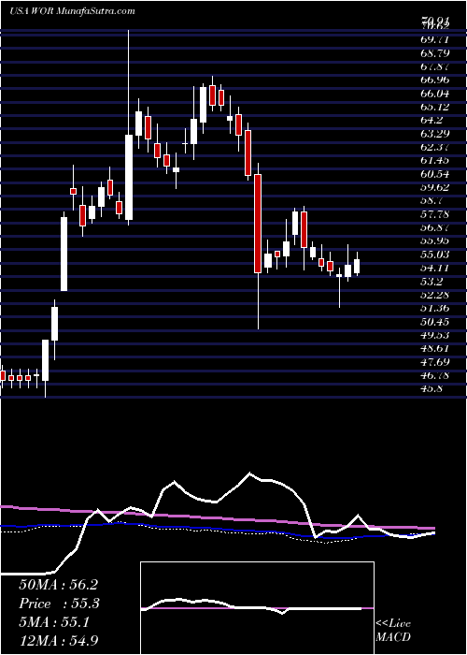467x655 pixels.
Task: Click the 57.78 price axis label
Action: 434,214
